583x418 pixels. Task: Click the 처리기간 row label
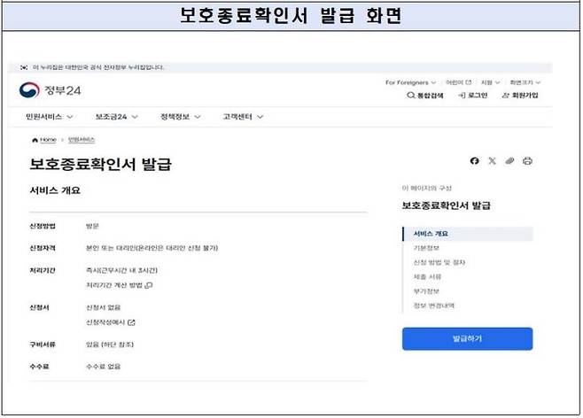pyautogui.click(x=43, y=270)
